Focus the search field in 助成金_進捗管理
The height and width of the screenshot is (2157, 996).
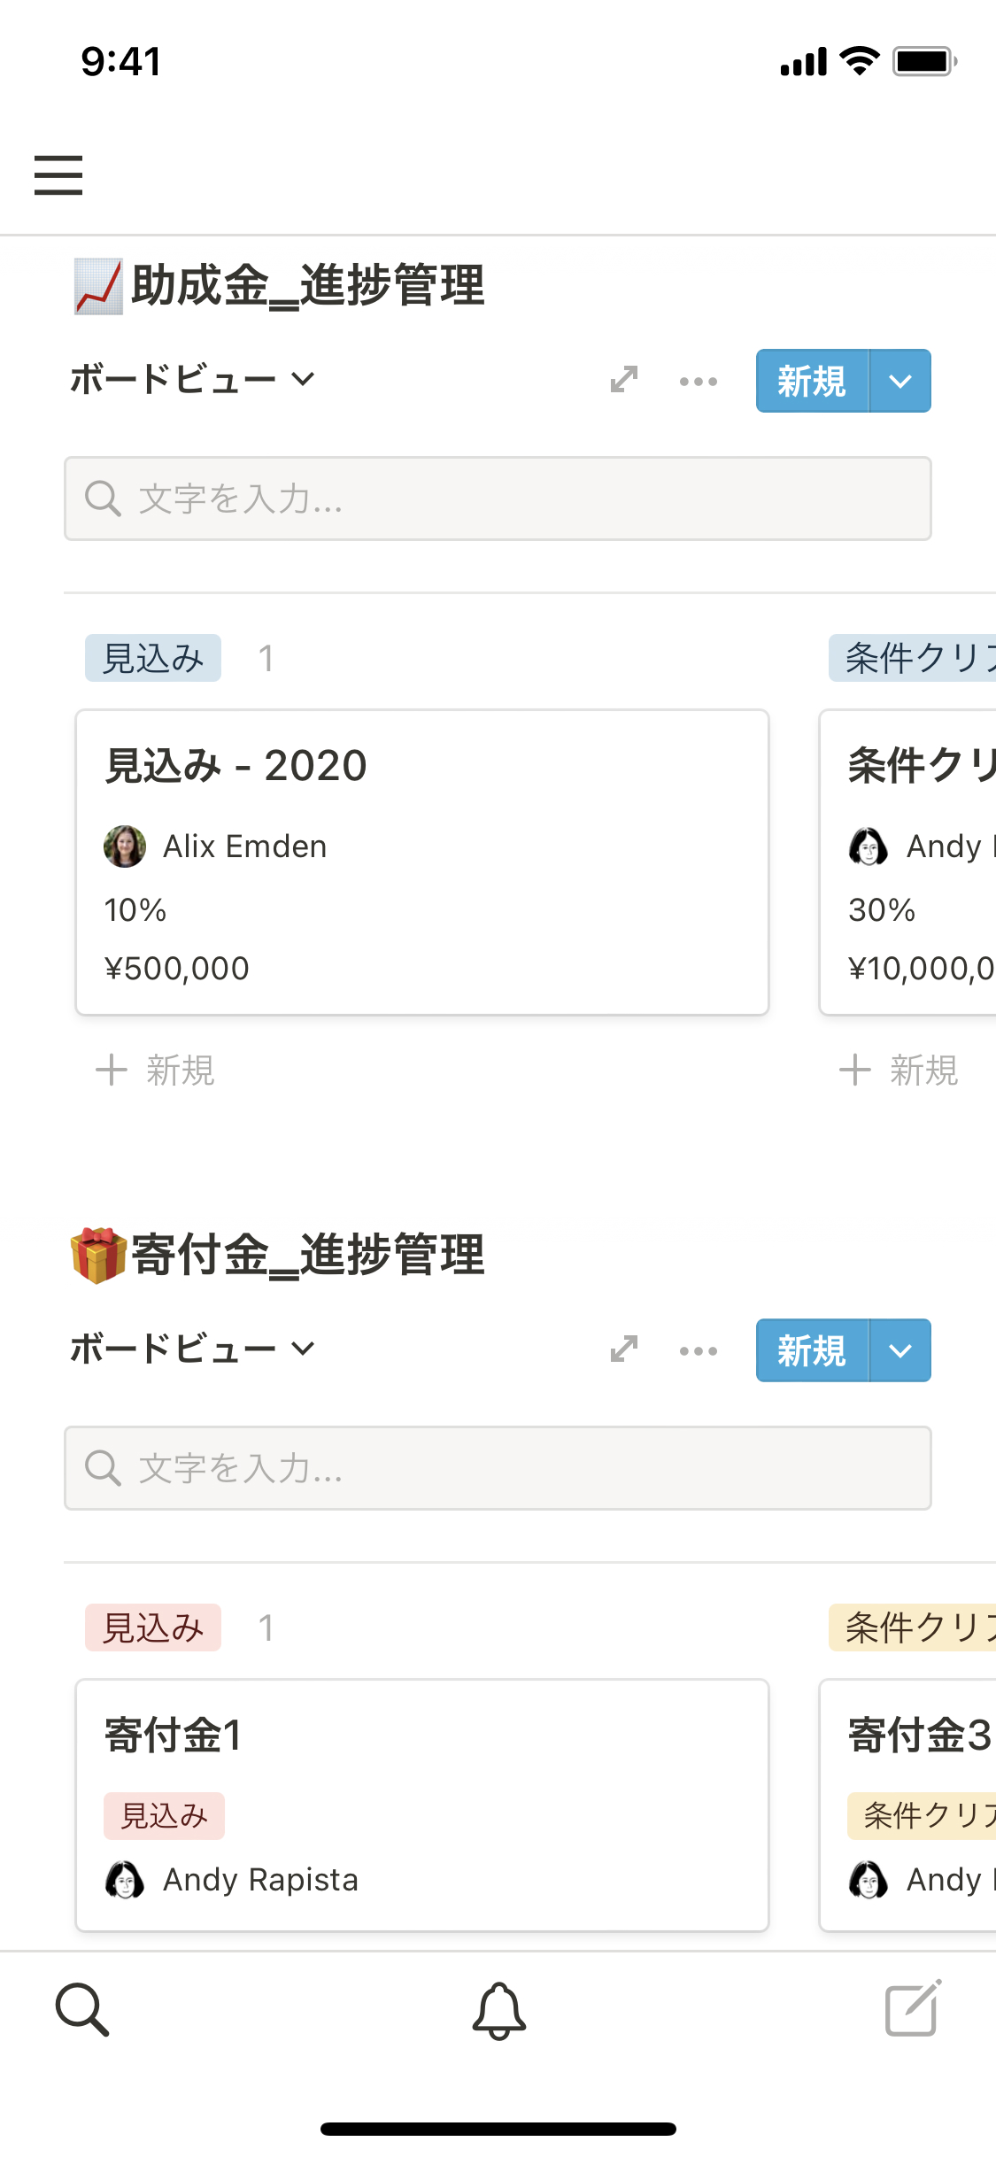(x=498, y=499)
